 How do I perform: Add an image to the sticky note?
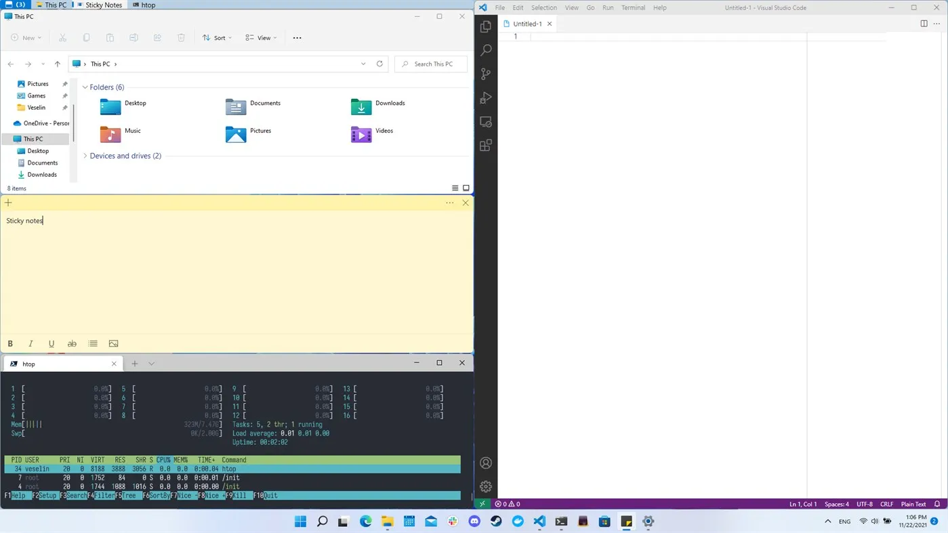(113, 343)
